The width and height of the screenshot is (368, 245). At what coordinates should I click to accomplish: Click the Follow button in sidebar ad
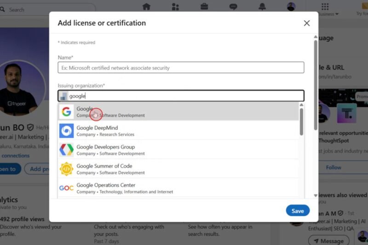(x=333, y=167)
